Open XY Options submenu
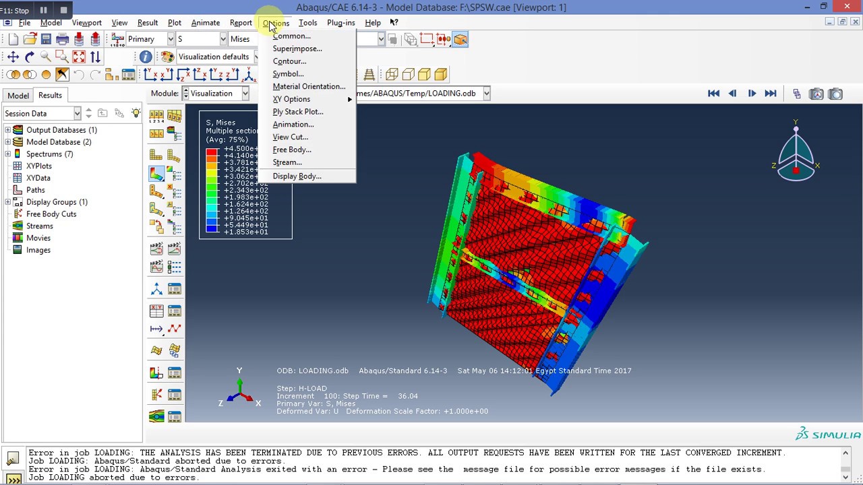This screenshot has width=863, height=485. (307, 99)
